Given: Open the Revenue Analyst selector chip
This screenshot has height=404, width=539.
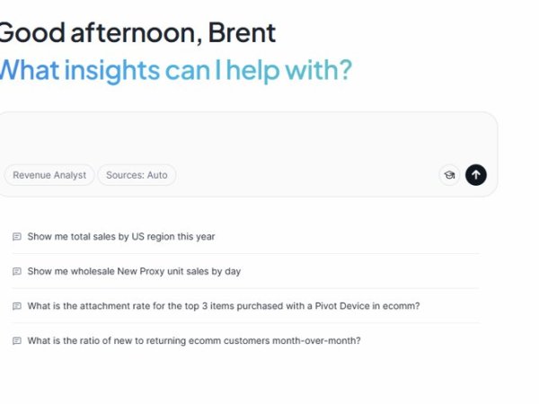Looking at the screenshot, I should click(49, 175).
